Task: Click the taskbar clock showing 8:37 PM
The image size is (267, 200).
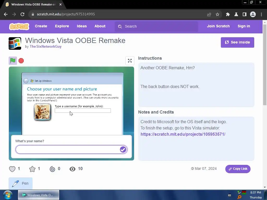Action: pyautogui.click(x=256, y=192)
